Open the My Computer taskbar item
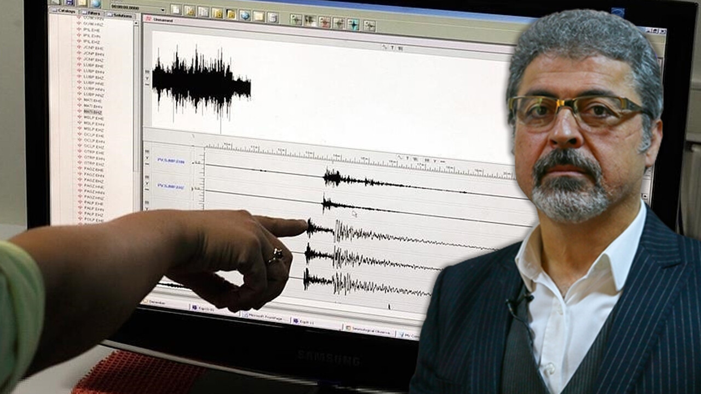The height and width of the screenshot is (394, 701). point(409,335)
